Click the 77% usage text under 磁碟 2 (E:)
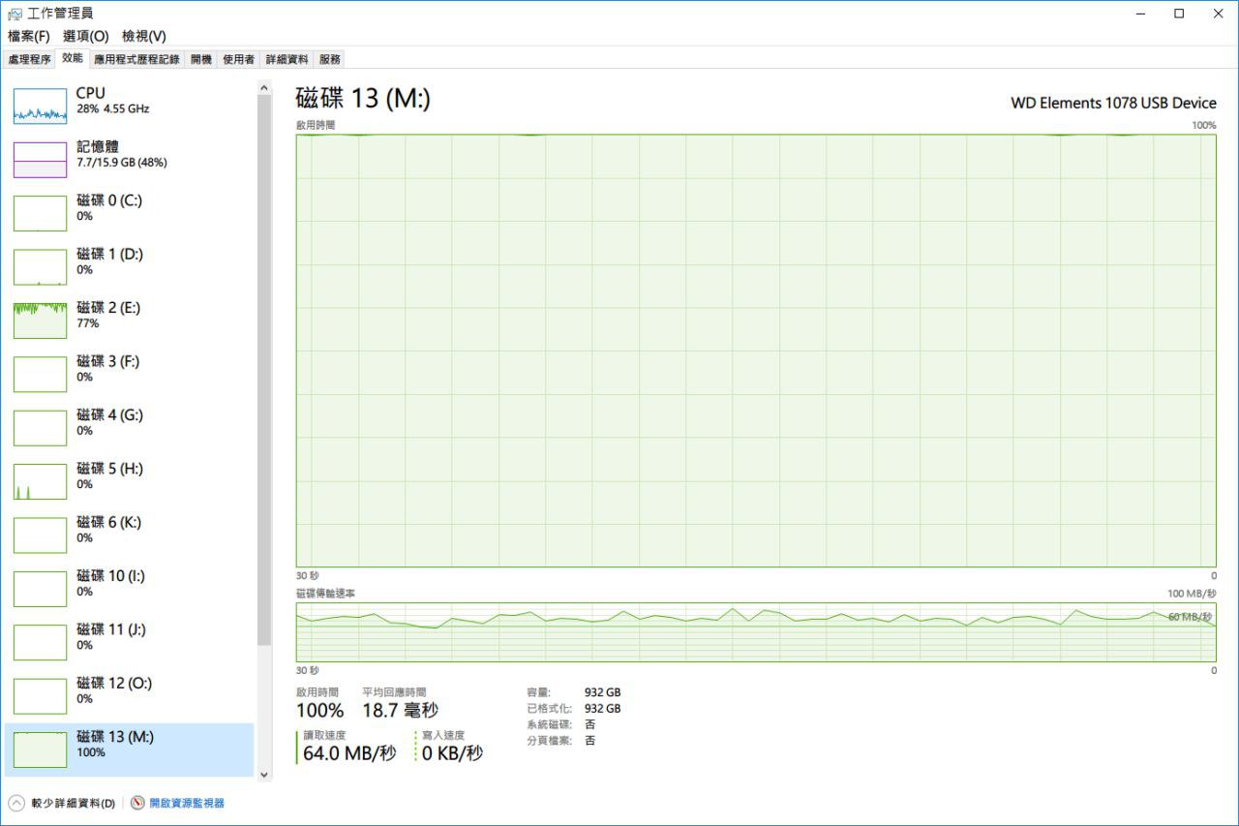This screenshot has width=1239, height=826. [x=88, y=323]
